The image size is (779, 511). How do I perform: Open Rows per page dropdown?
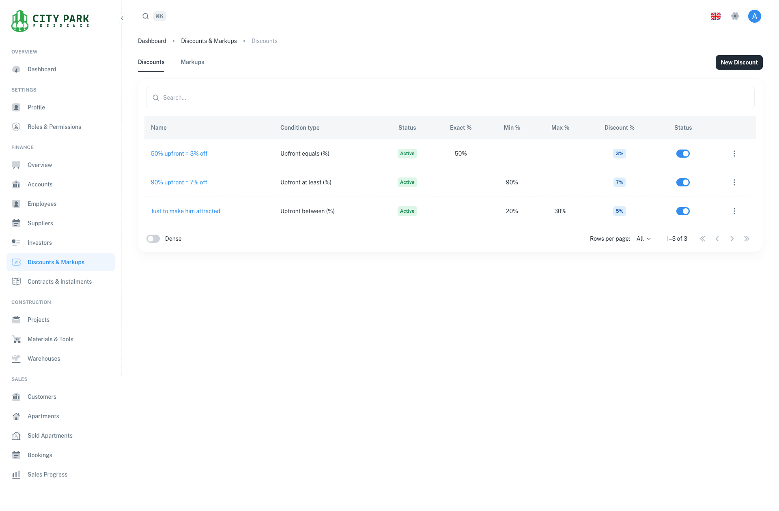click(x=643, y=239)
